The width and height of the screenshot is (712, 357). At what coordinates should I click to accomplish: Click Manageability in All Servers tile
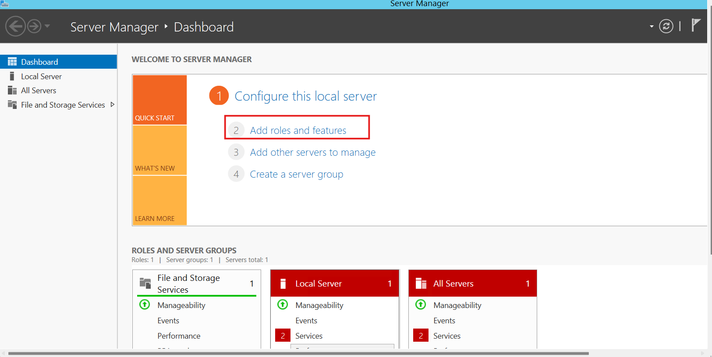[x=457, y=305]
